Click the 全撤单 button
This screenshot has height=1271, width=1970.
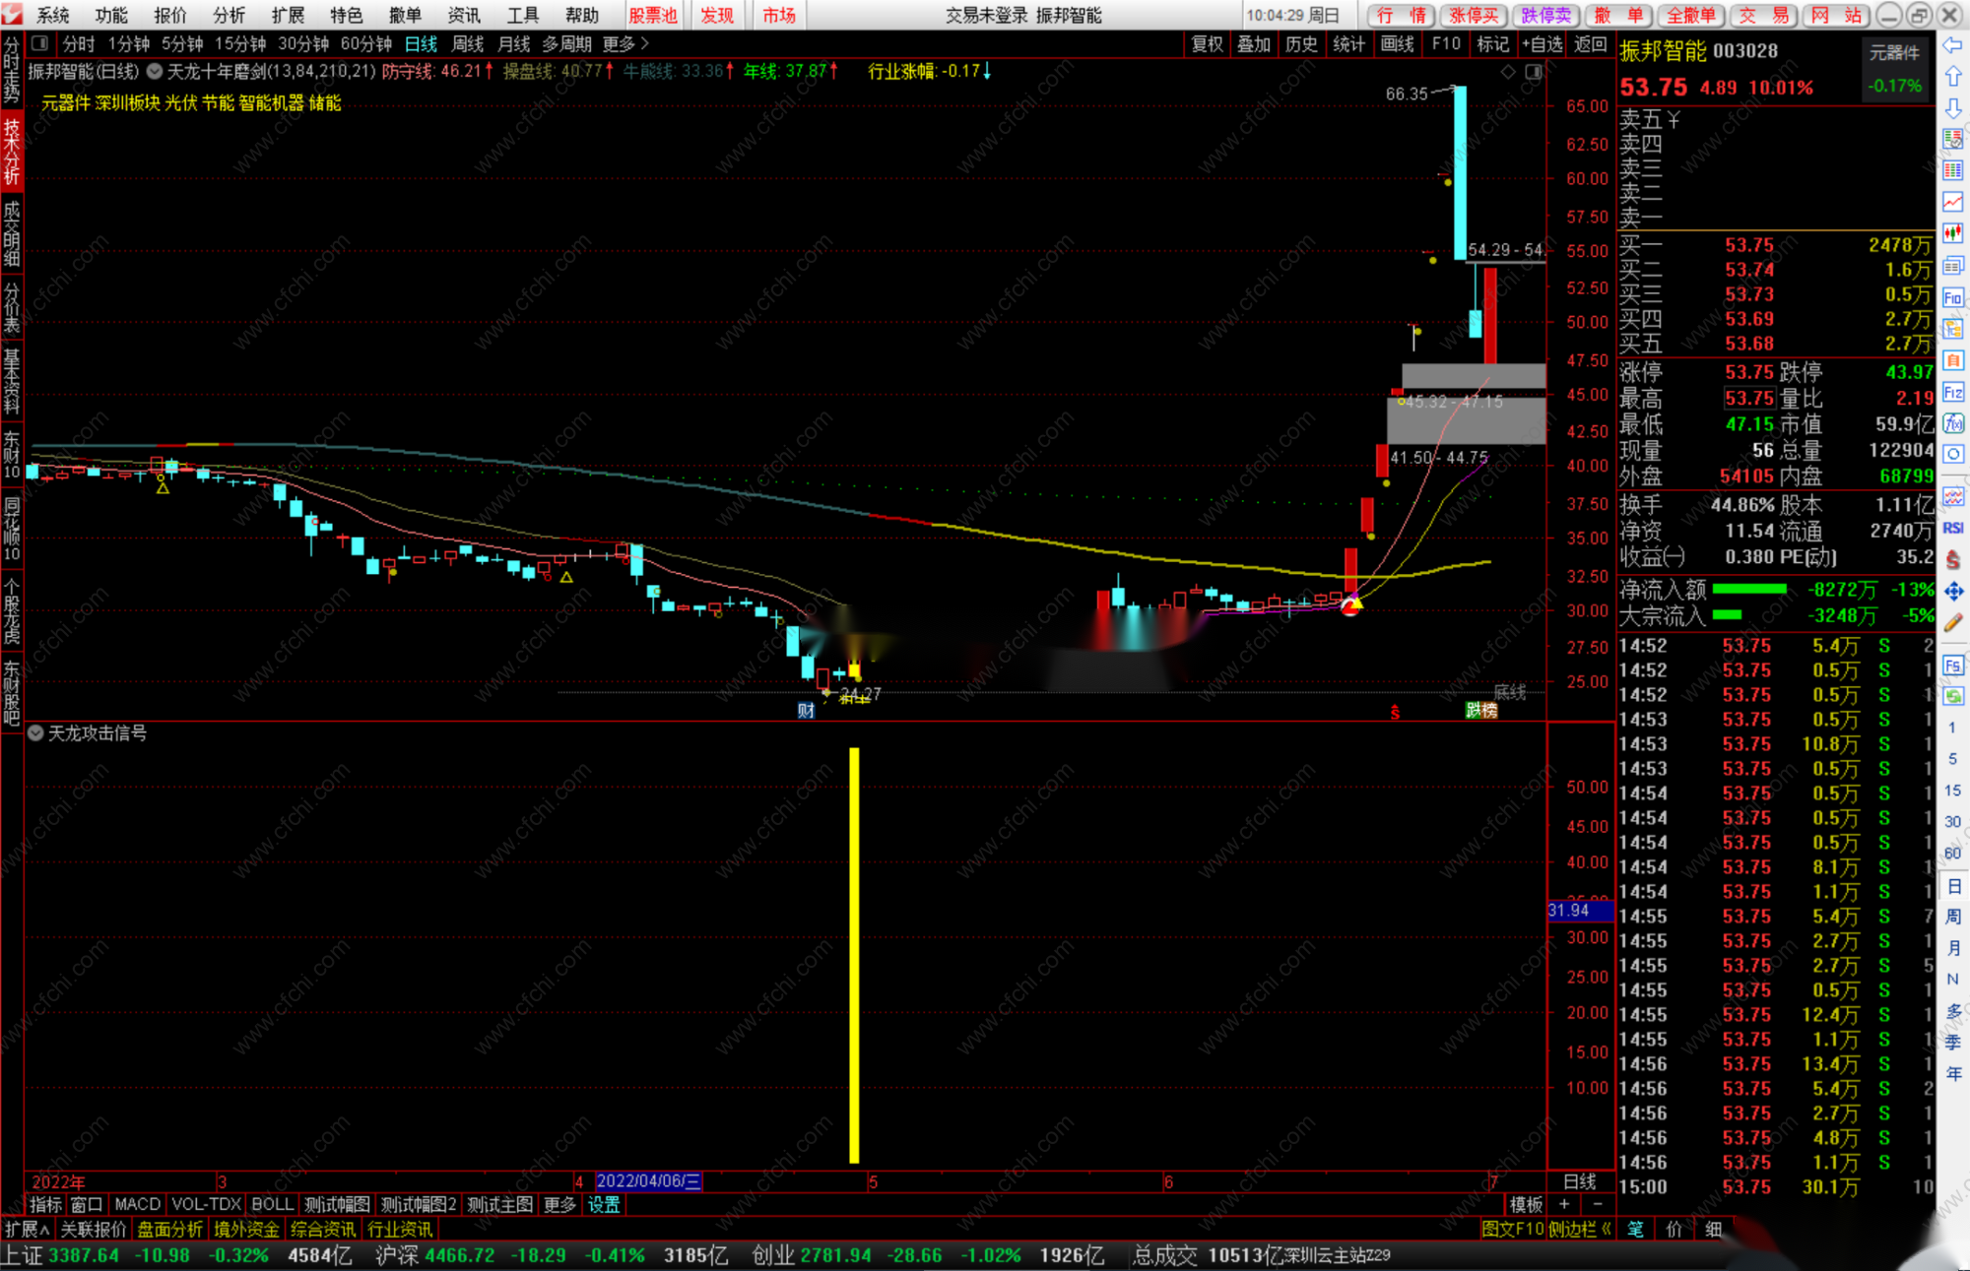pyautogui.click(x=1690, y=15)
